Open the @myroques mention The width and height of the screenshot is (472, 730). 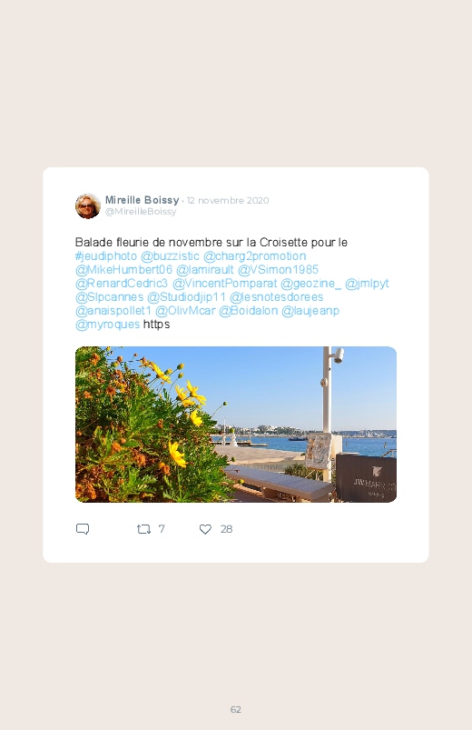[107, 324]
